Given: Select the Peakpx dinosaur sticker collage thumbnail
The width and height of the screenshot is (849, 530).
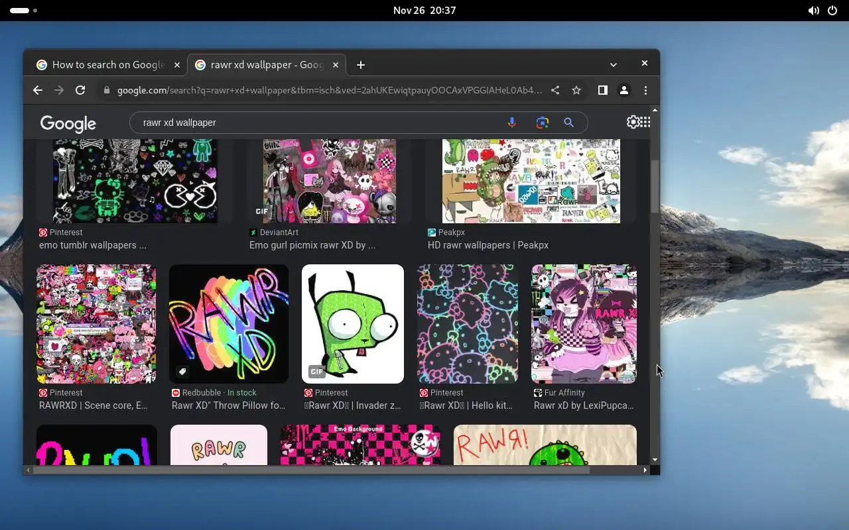Looking at the screenshot, I should point(531,181).
